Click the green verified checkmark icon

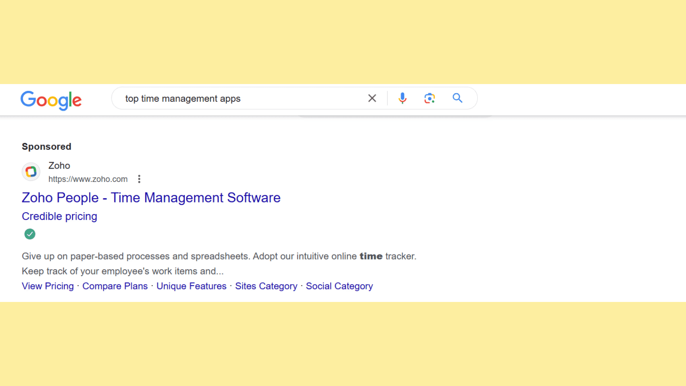click(x=30, y=234)
